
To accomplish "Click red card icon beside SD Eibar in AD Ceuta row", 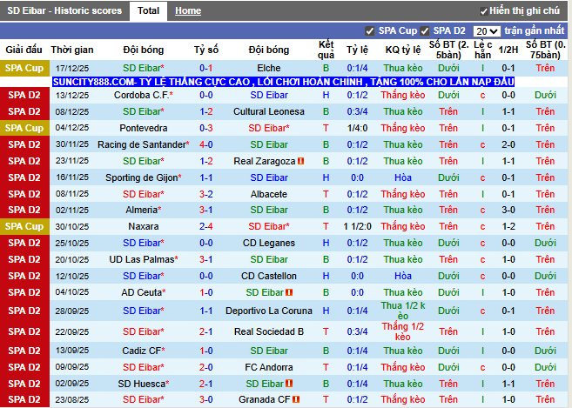I will tap(289, 292).
